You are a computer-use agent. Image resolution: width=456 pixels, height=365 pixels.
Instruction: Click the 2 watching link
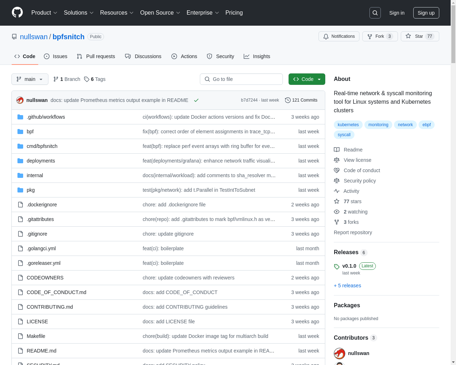click(351, 212)
